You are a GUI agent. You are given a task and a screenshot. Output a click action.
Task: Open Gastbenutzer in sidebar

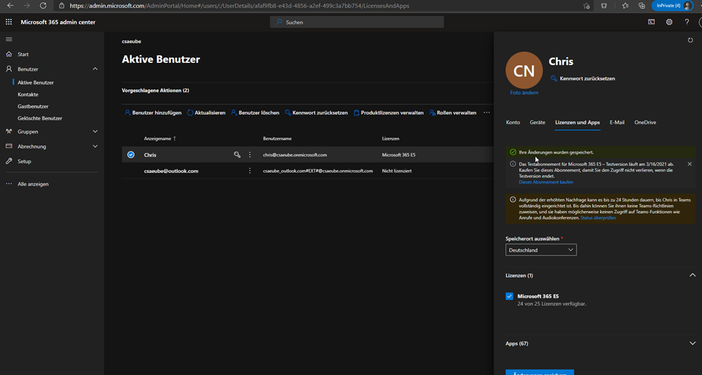click(x=33, y=107)
